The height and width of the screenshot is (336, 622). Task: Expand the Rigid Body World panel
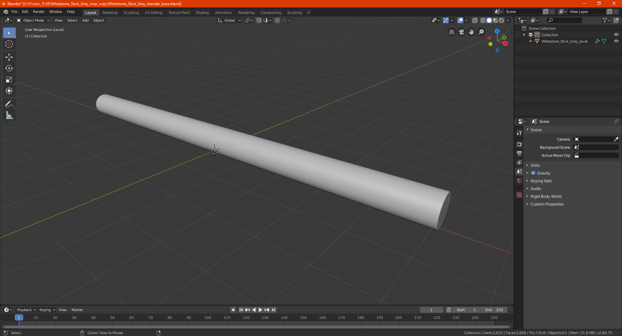tap(546, 196)
